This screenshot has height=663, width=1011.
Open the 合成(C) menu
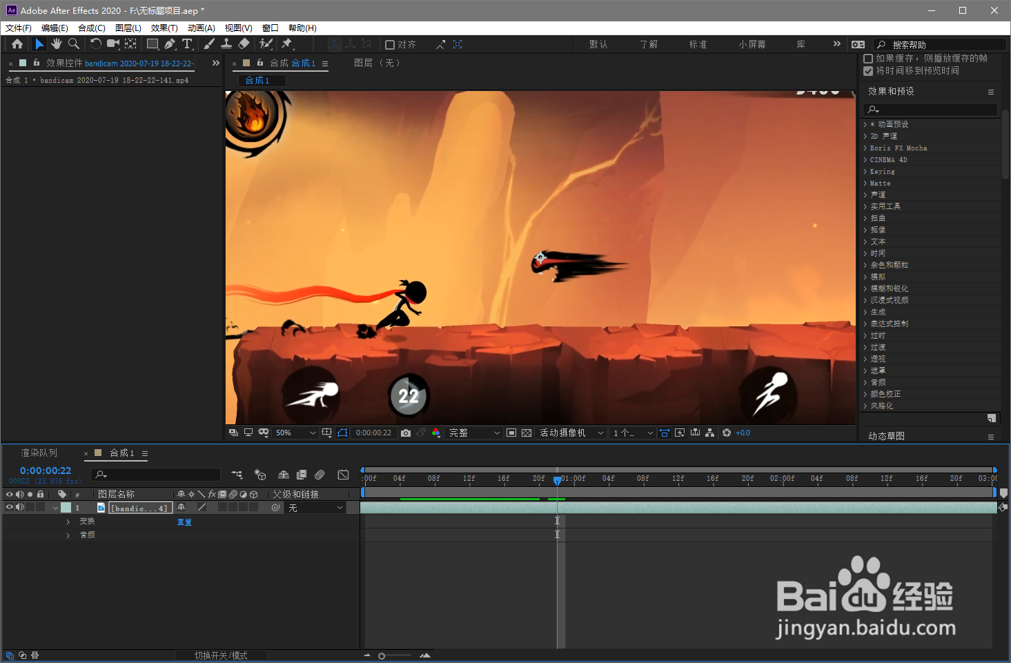click(92, 28)
